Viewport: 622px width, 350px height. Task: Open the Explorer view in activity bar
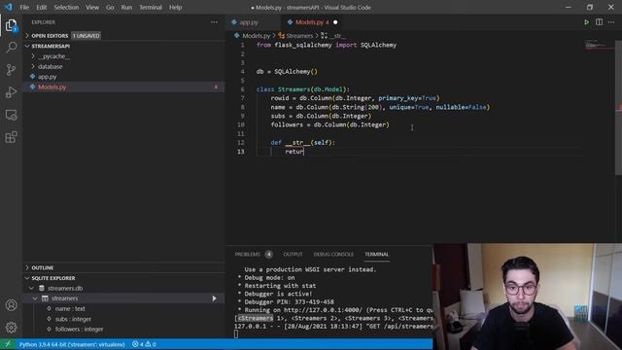tap(11, 26)
